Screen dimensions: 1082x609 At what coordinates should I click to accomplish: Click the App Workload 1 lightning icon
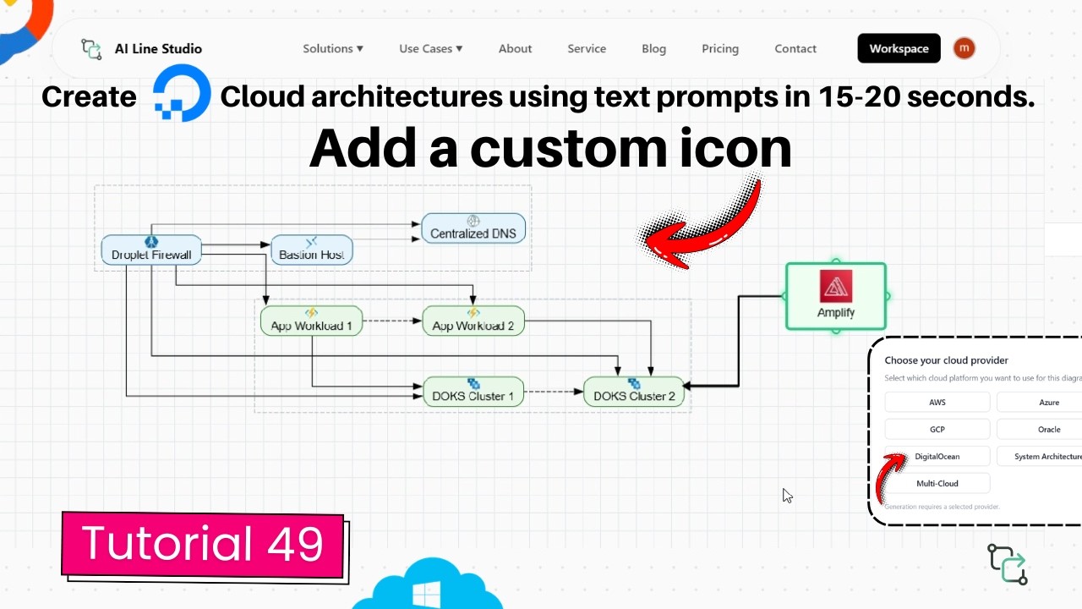311,313
